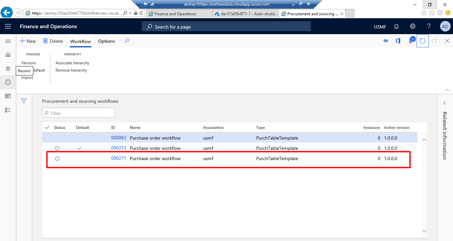Image resolution: width=453 pixels, height=241 pixels.
Task: Open settings gear in top bar
Action: click(413, 27)
